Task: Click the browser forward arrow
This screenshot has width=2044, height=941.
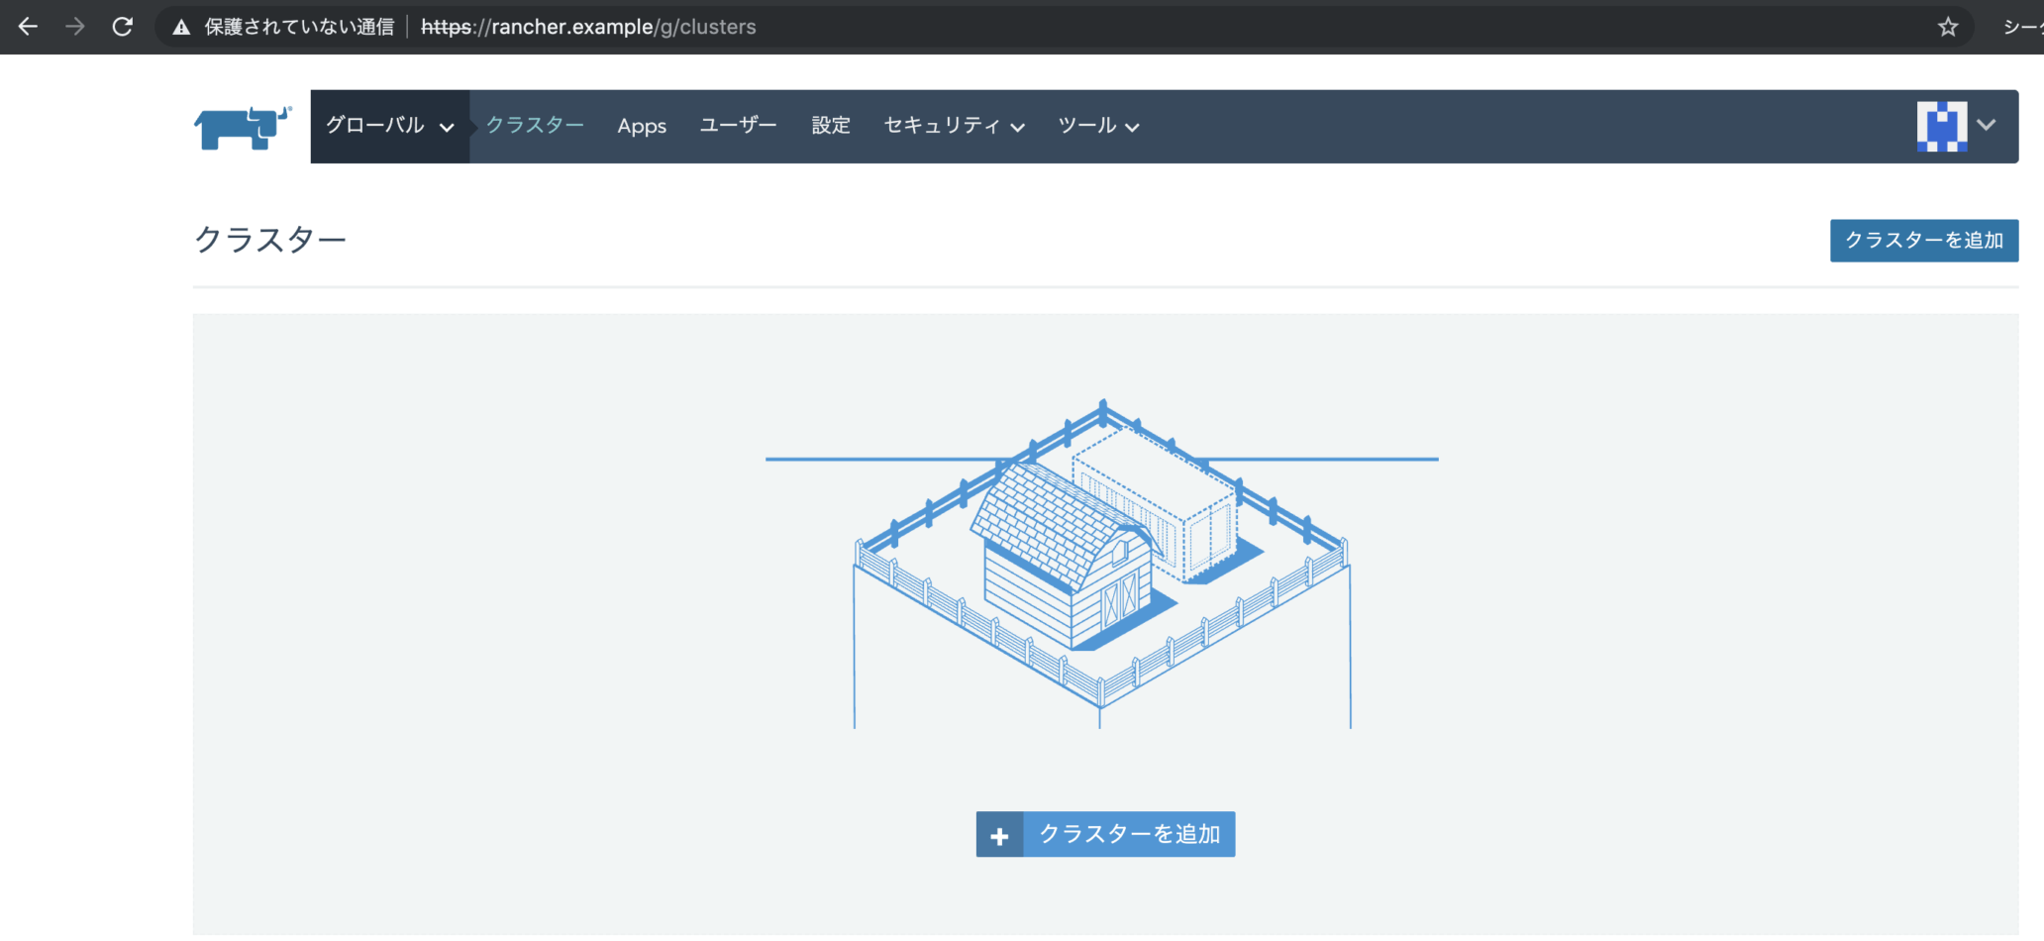Action: [75, 27]
